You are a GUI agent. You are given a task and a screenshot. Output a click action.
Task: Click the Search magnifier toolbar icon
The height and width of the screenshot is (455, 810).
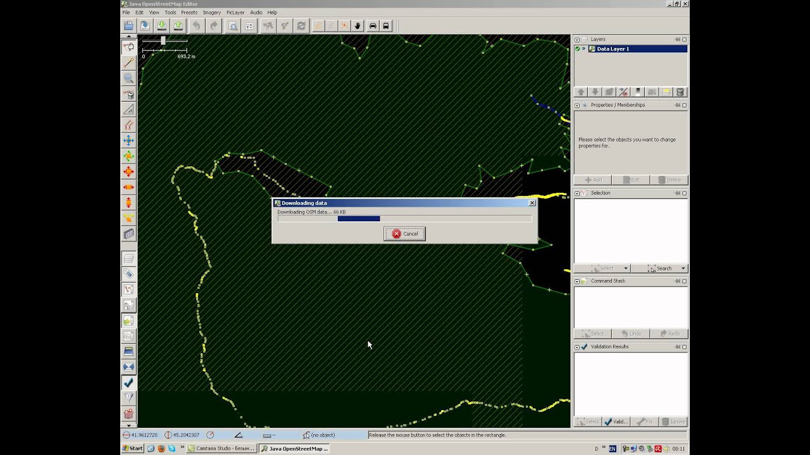pos(233,26)
